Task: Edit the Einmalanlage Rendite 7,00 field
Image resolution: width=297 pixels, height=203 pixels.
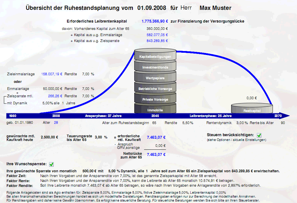Action: [86, 89]
